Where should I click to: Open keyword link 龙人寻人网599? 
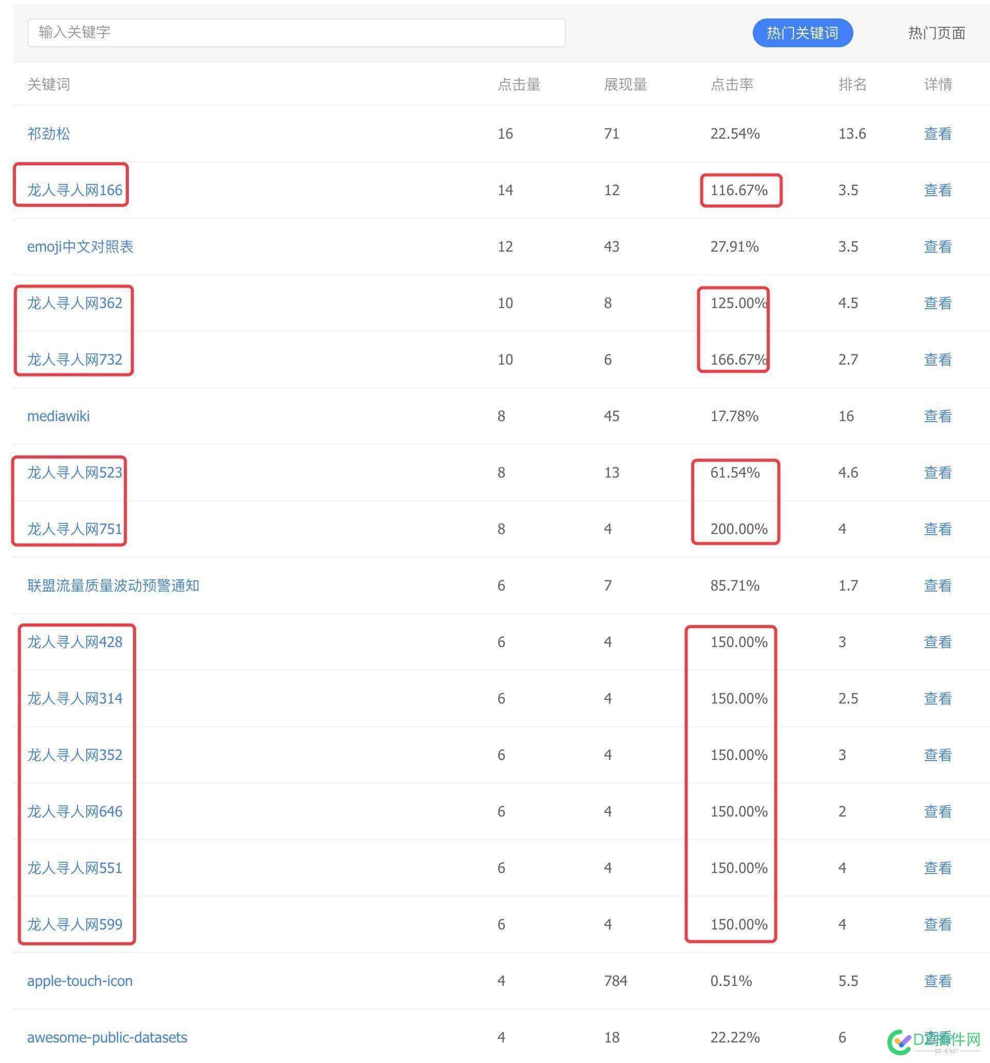tap(75, 924)
